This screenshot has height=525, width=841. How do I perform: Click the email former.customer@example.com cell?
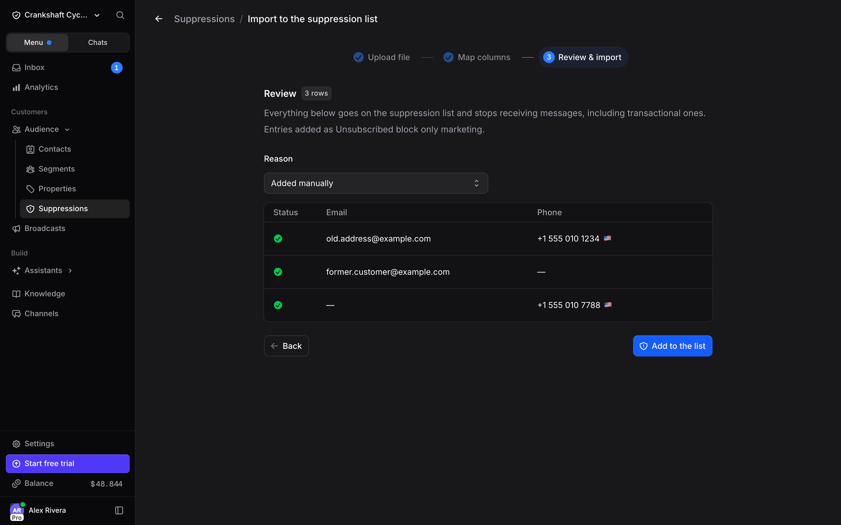pyautogui.click(x=388, y=272)
